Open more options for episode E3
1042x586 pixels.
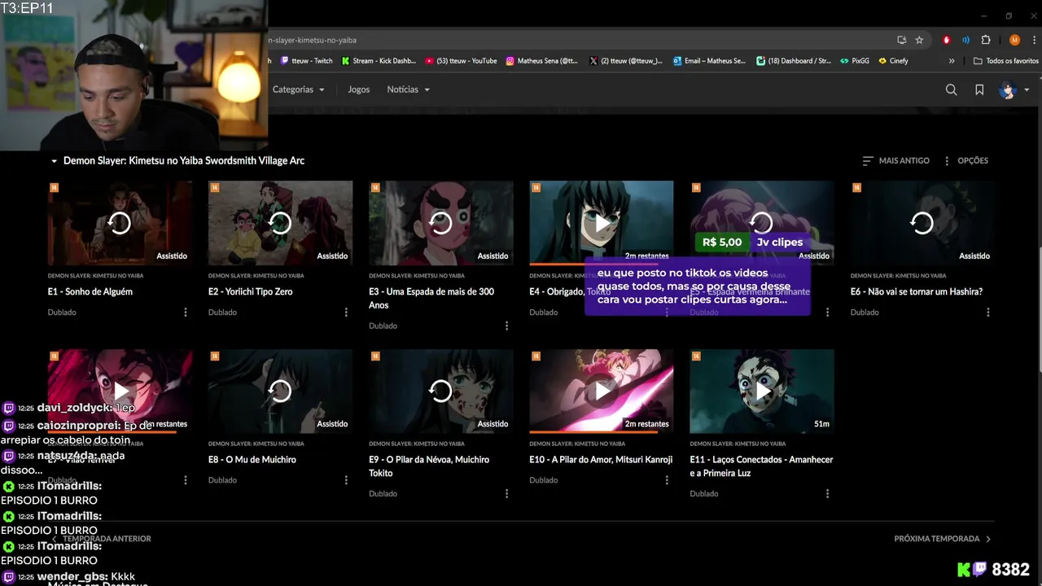506,326
